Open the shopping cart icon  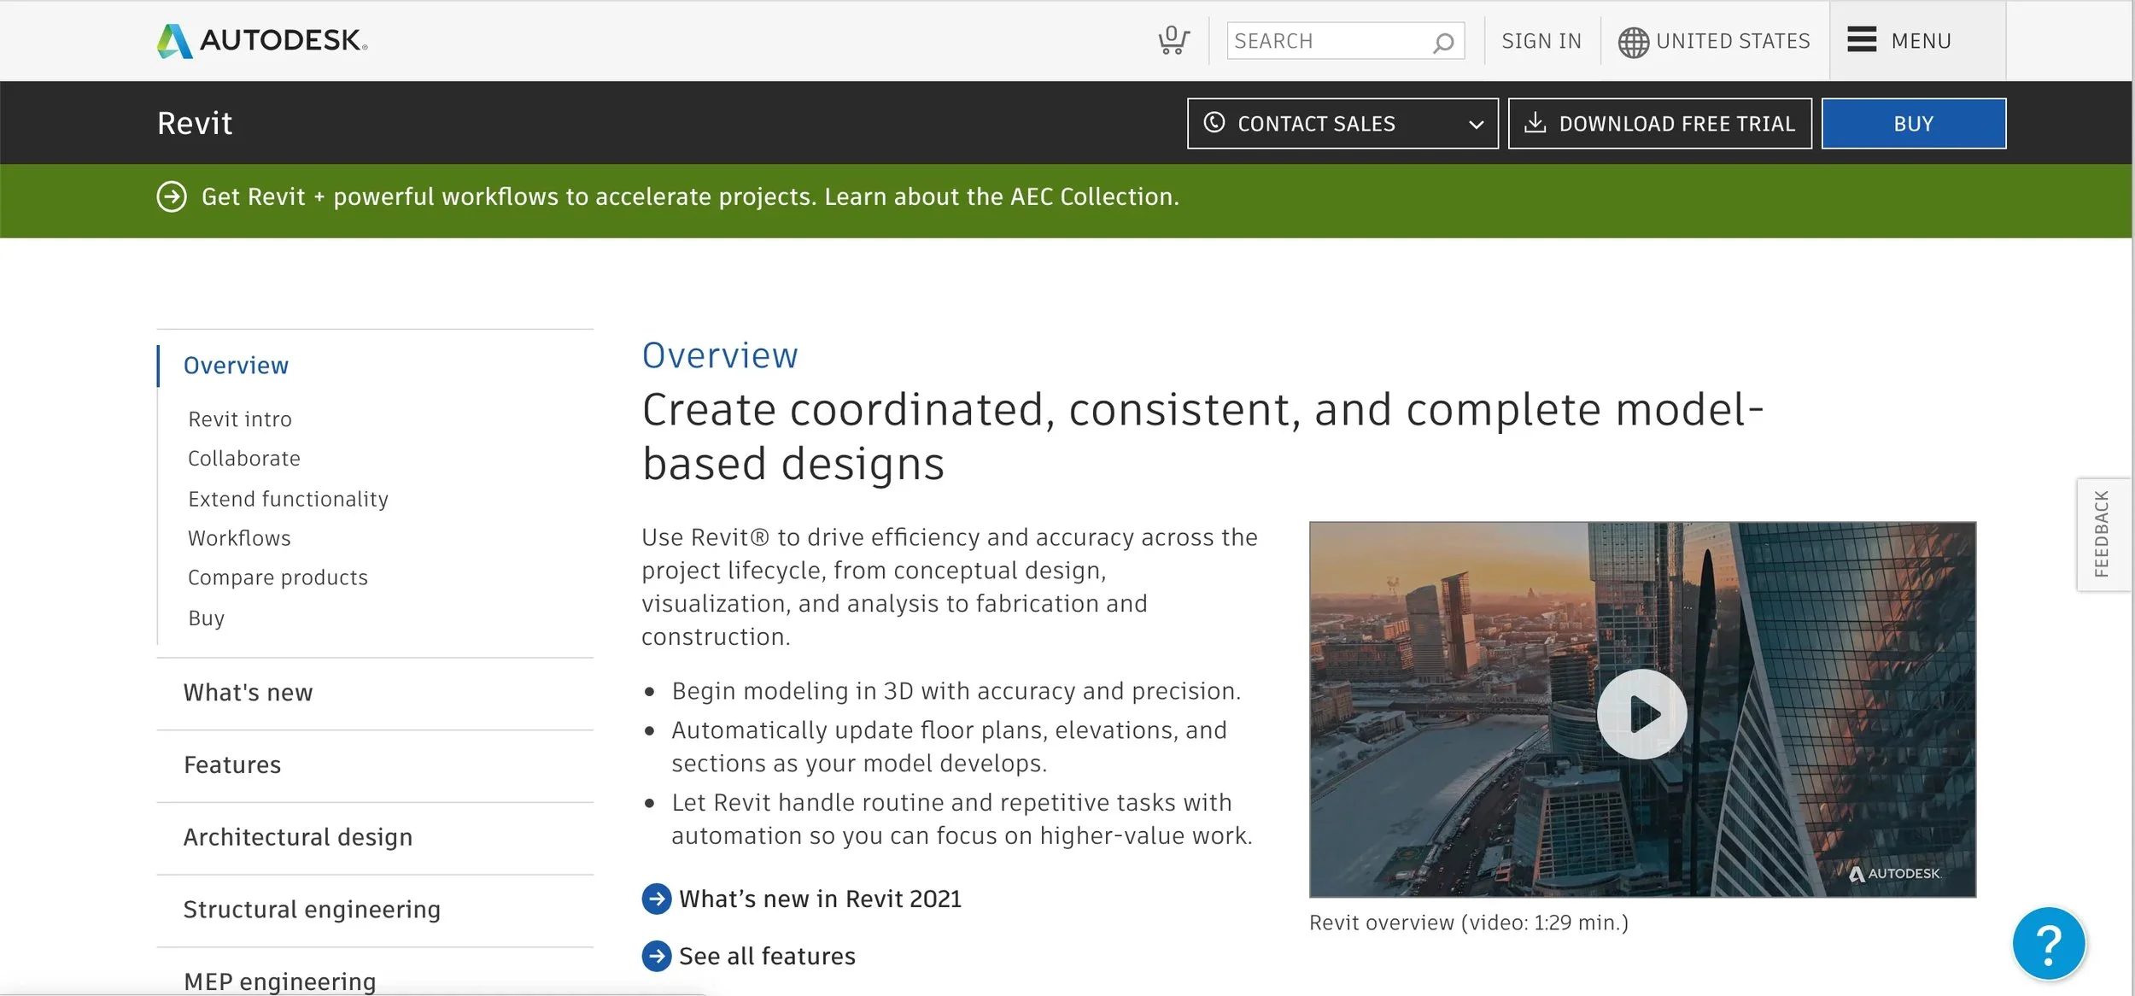point(1173,40)
